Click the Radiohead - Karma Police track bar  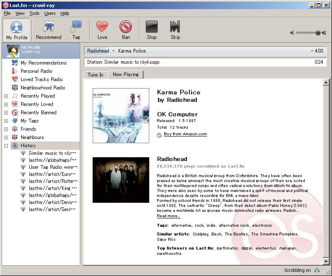point(205,51)
